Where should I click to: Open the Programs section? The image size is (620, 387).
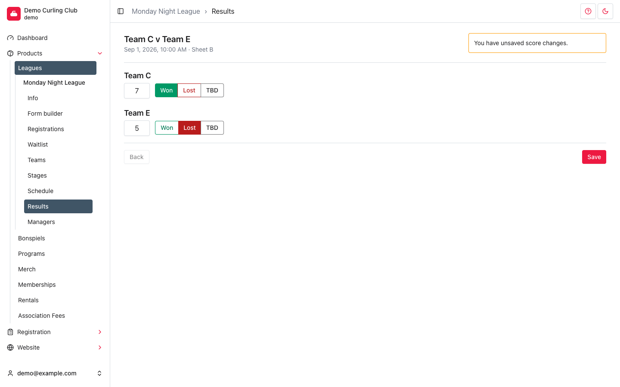tap(56, 254)
